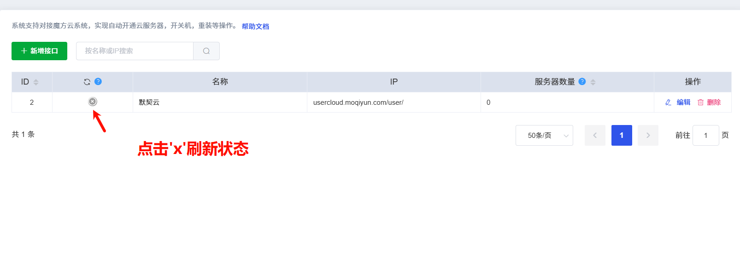Click the gray X status icon
Image resolution: width=740 pixels, height=256 pixels.
click(x=93, y=102)
